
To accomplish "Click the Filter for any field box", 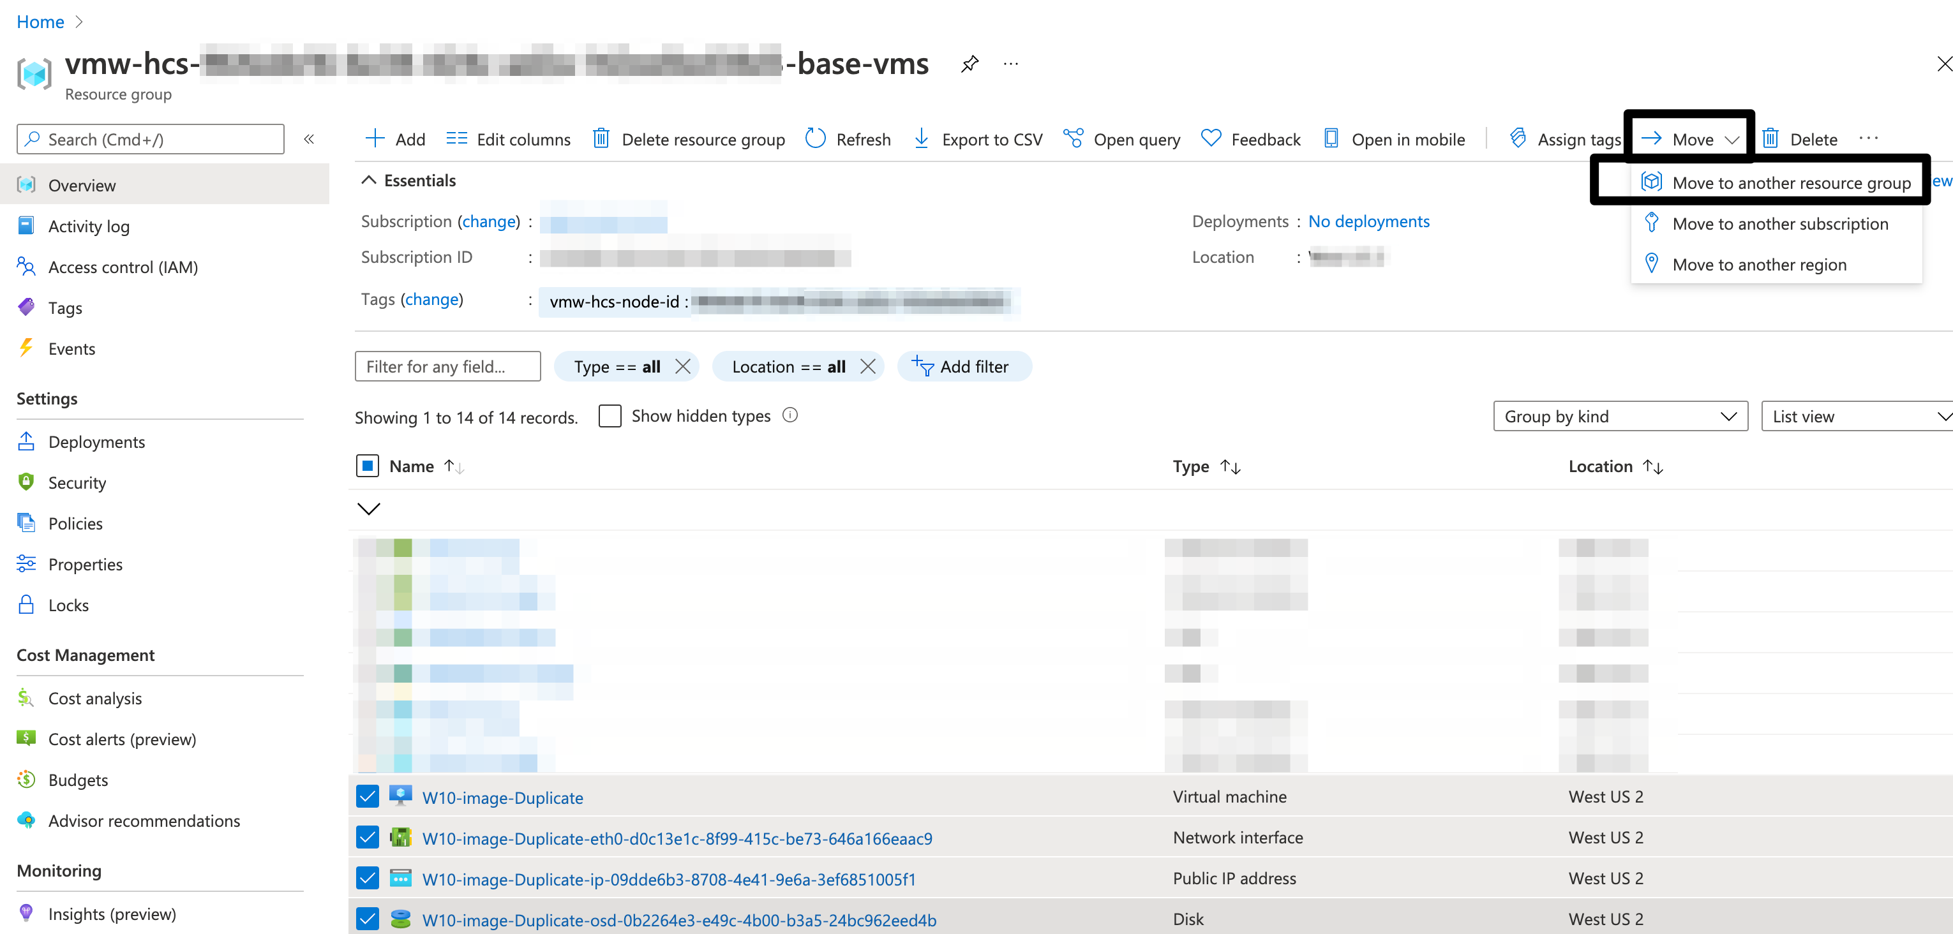I will (447, 366).
